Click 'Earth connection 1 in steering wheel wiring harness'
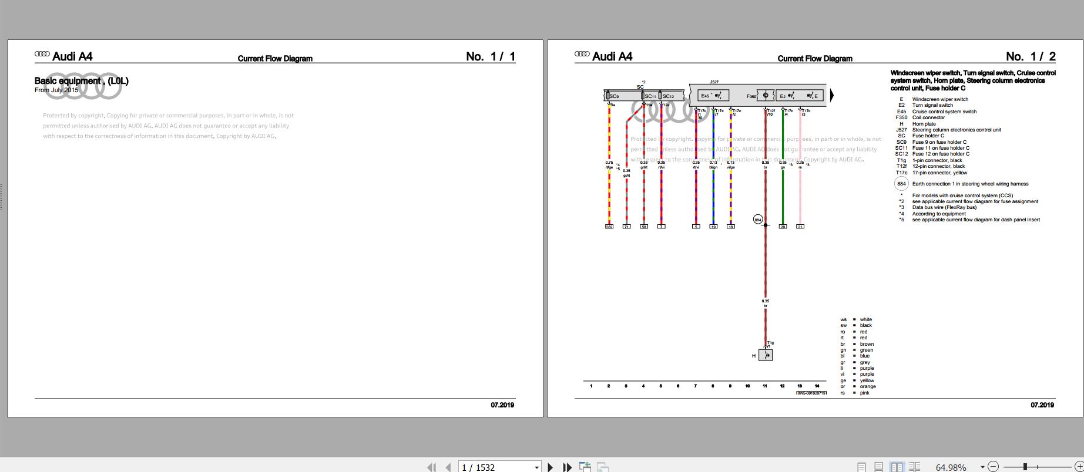Viewport: 1084px width, 472px height. click(x=971, y=184)
